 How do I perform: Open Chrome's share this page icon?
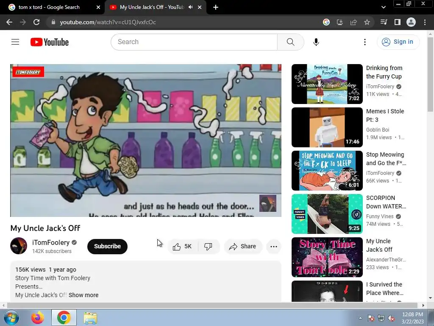[x=353, y=22]
